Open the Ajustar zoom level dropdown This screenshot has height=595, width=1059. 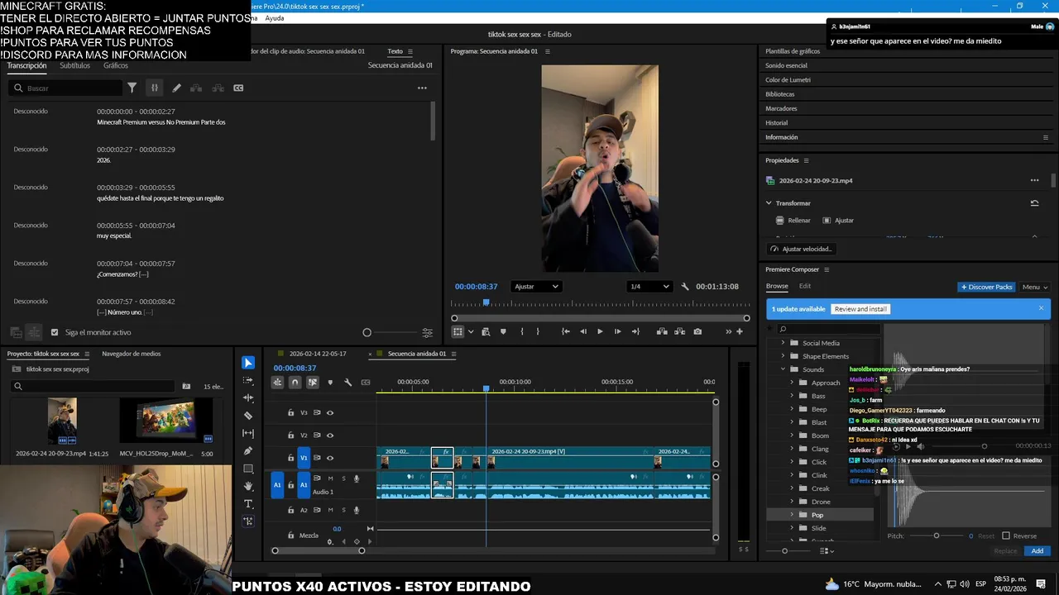point(536,287)
